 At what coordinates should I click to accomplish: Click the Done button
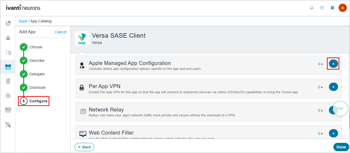point(341,147)
